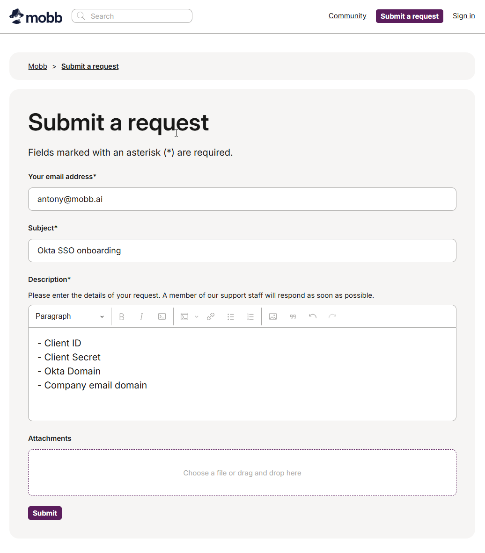
Task: Click the inline code icon
Action: click(162, 316)
